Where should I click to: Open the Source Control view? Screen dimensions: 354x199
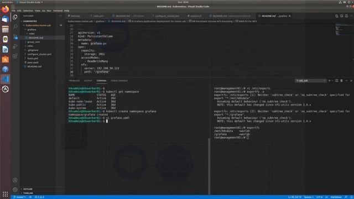15,36
